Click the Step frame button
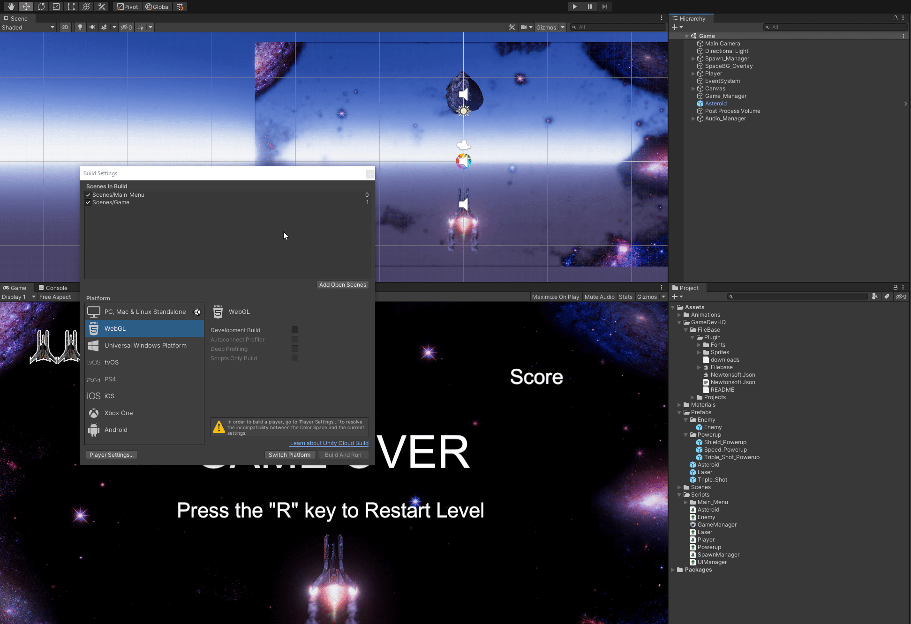 (604, 7)
